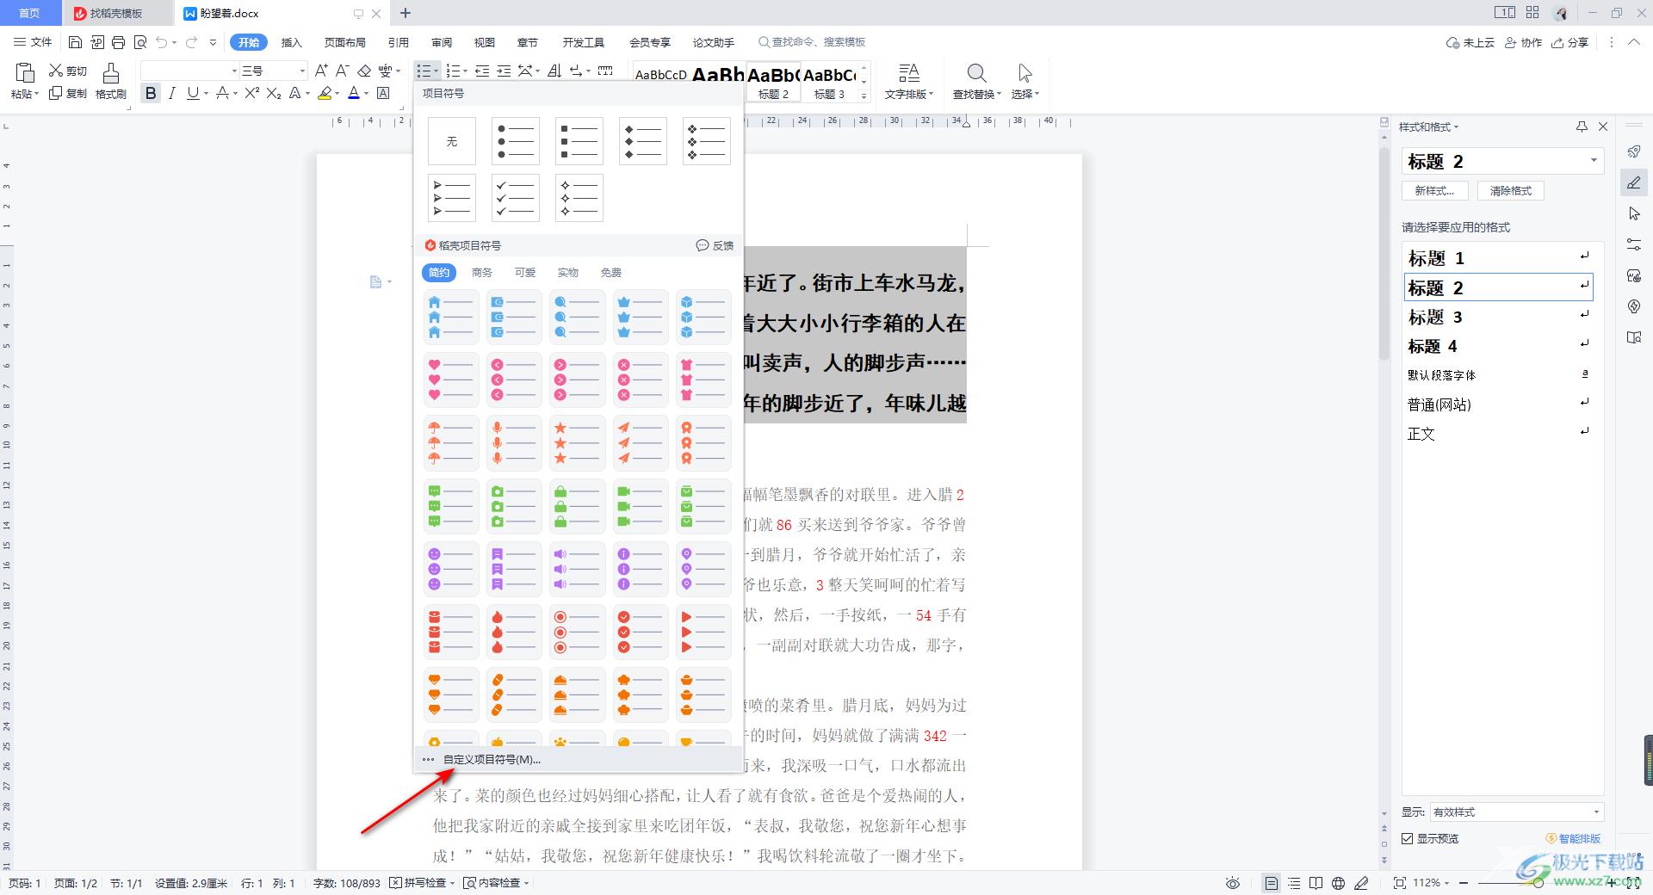Image resolution: width=1653 pixels, height=895 pixels.
Task: Toggle Italic formatting
Action: [x=172, y=93]
